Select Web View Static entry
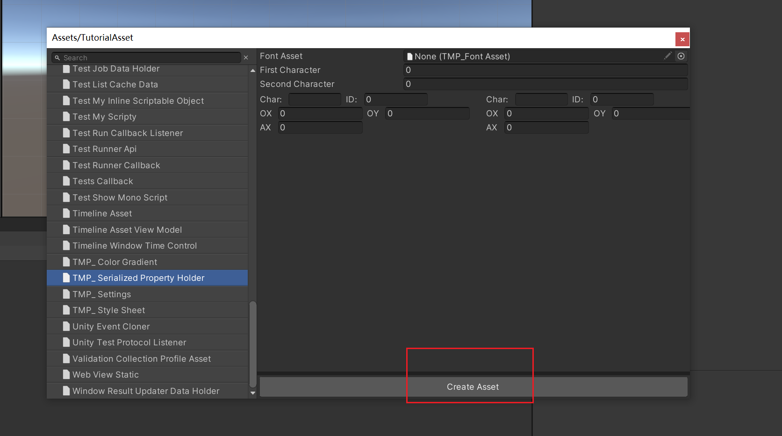Image resolution: width=782 pixels, height=436 pixels. [x=147, y=375]
